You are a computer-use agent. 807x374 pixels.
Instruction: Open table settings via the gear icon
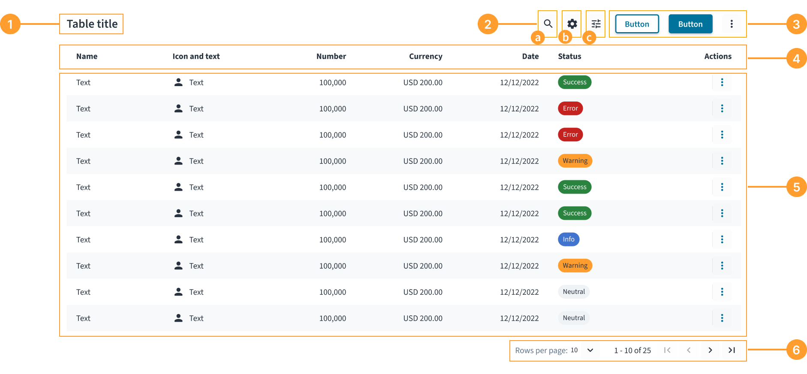(572, 24)
